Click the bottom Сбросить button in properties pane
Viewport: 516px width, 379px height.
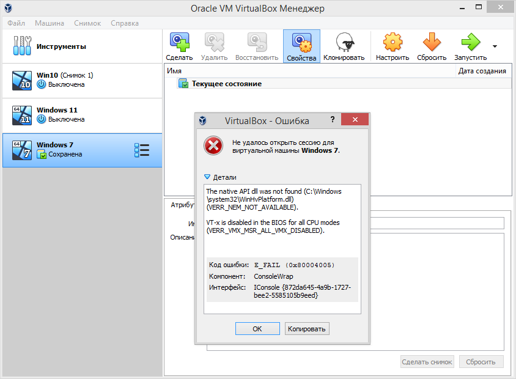481,361
